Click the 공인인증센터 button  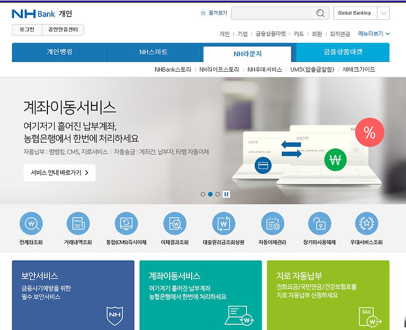(63, 30)
